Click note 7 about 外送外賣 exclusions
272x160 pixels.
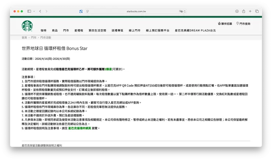(53, 115)
